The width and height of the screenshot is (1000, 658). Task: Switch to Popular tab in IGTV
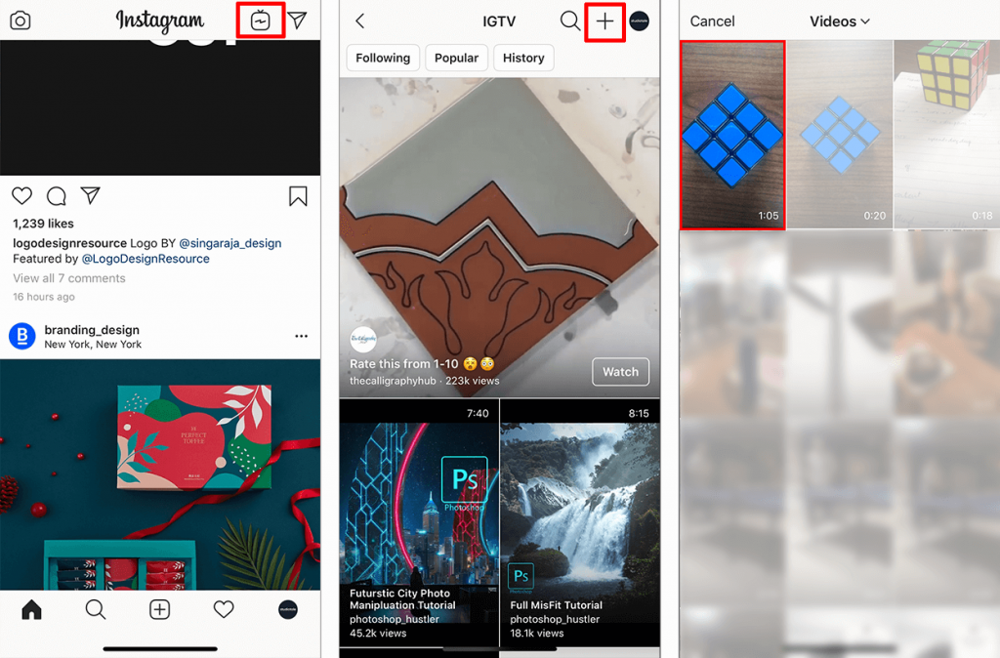tap(456, 58)
